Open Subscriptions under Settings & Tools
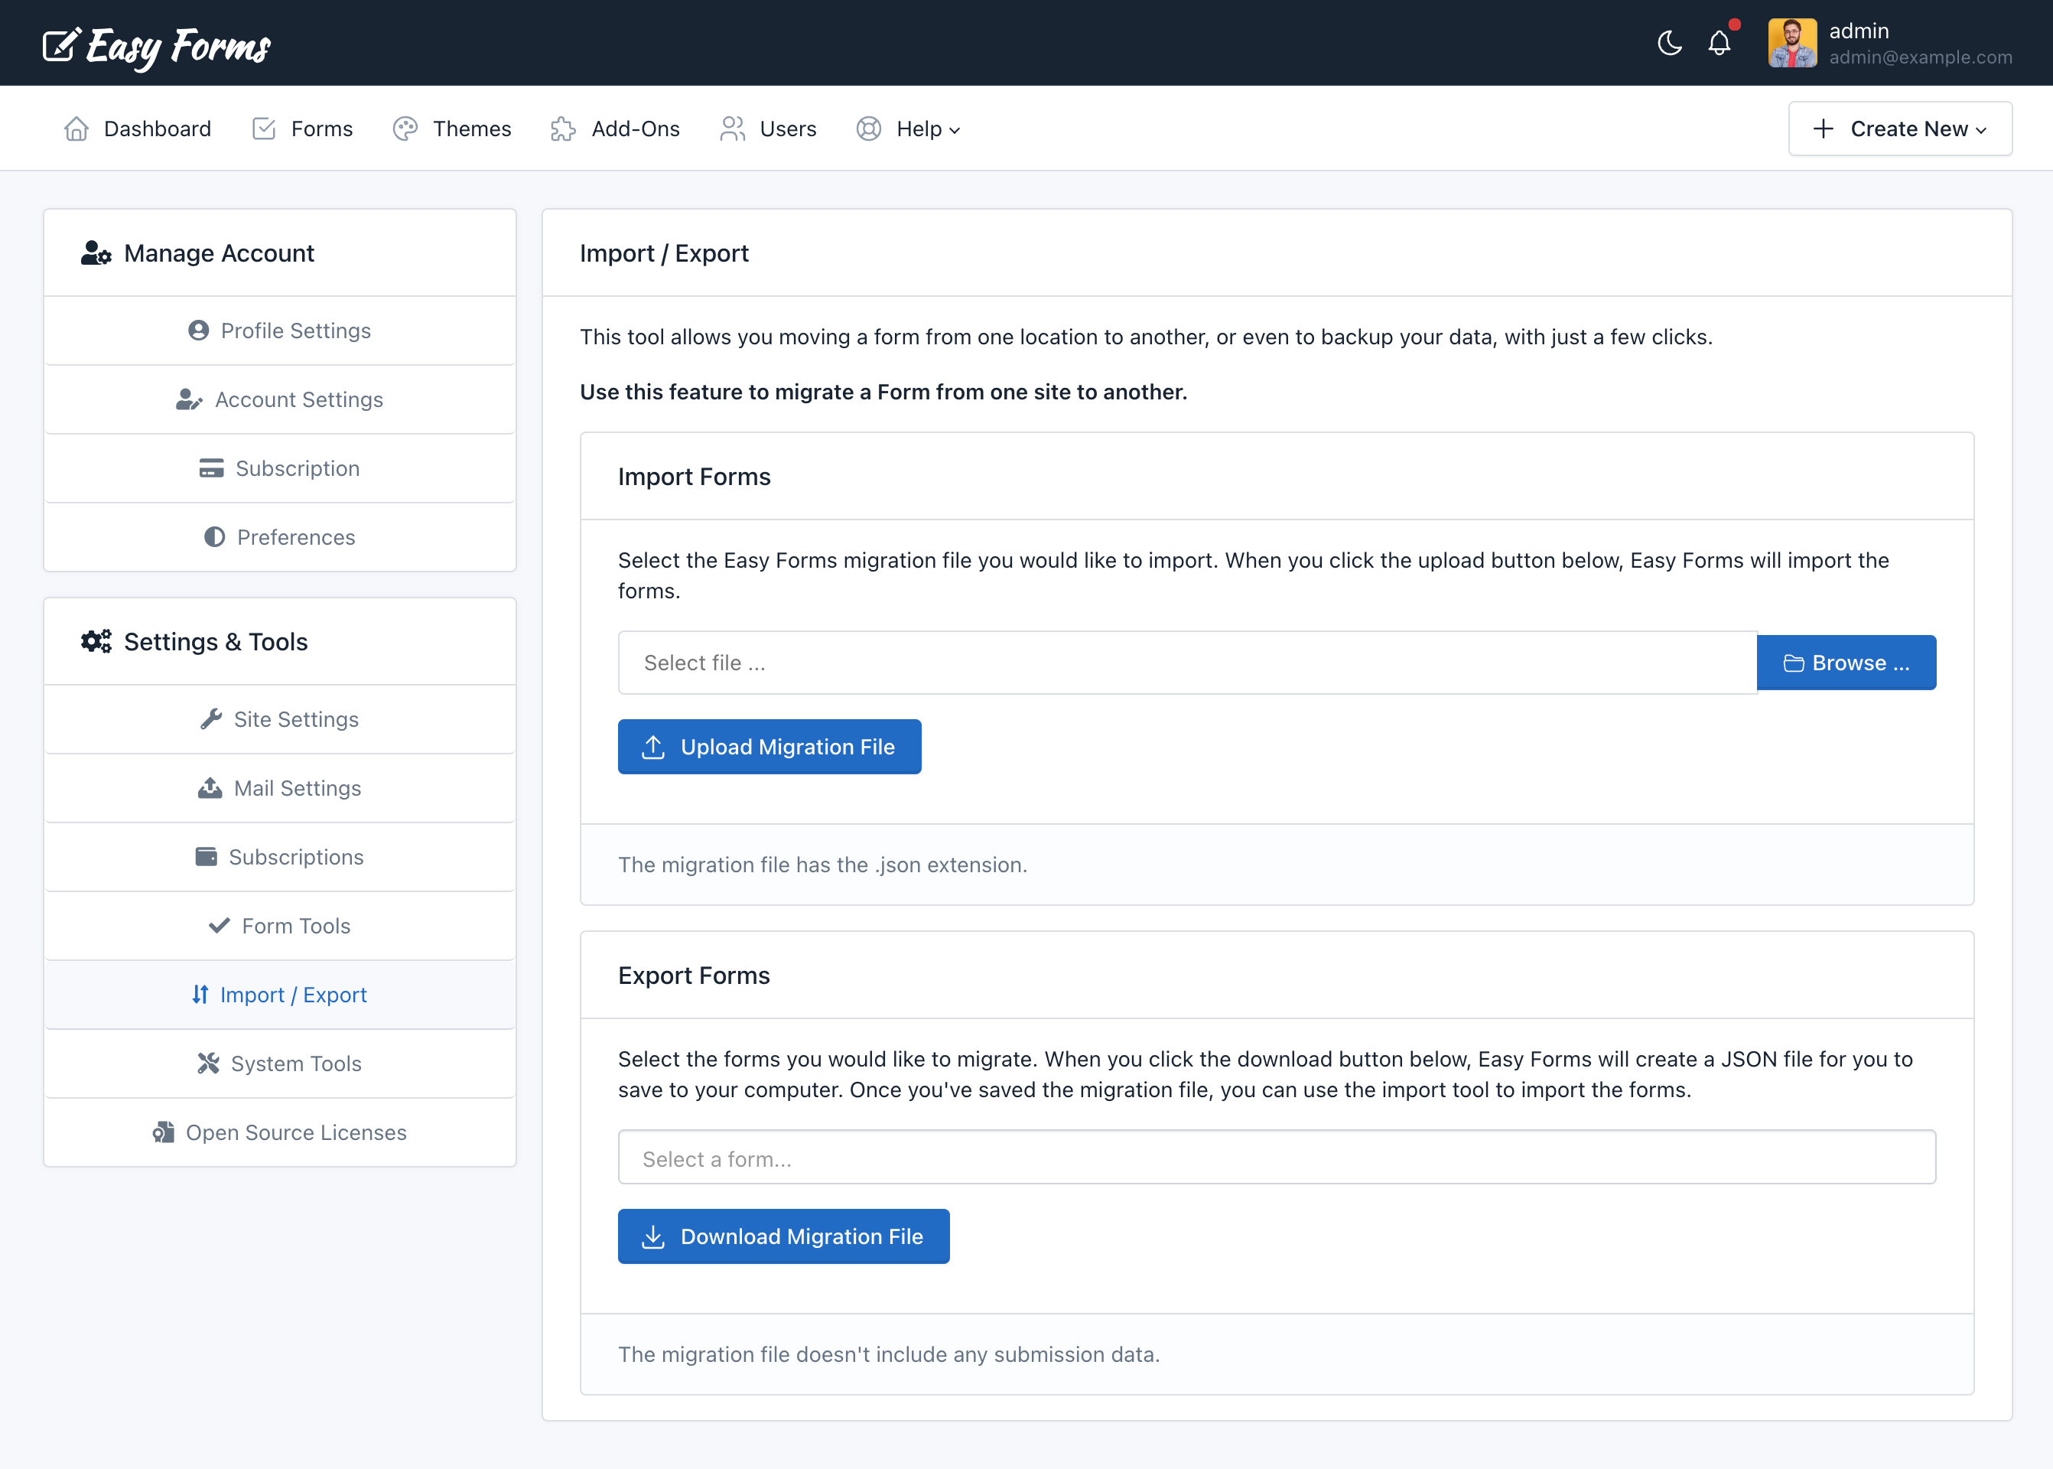This screenshot has height=1469, width=2053. (x=279, y=857)
